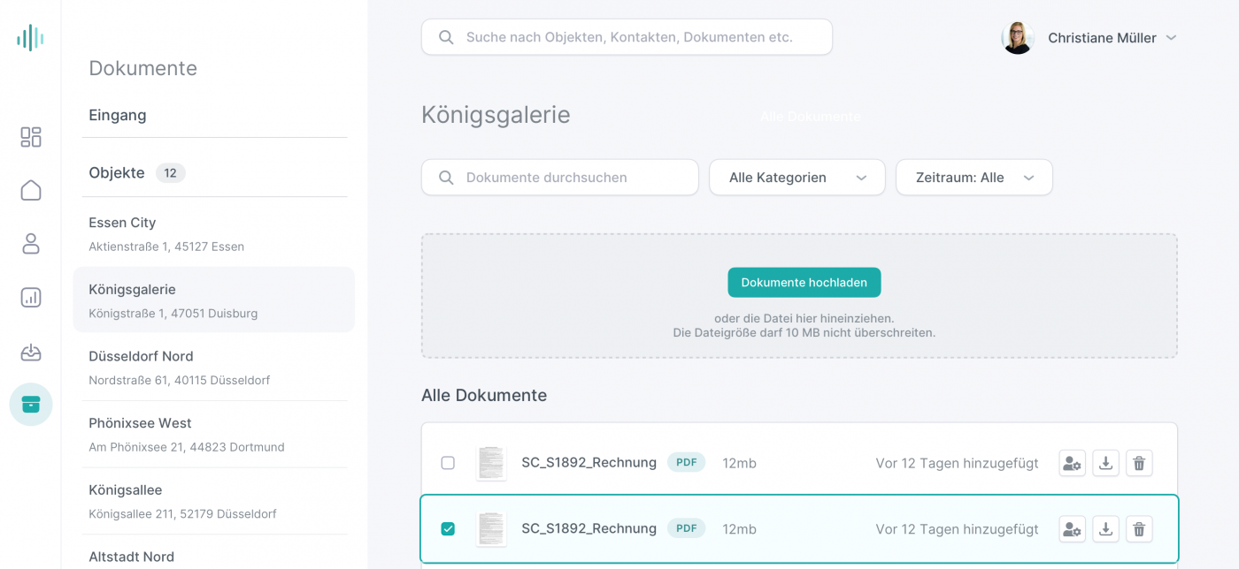Screen dimensions: 1239x569
Task: Select Düsseldorf Nord from the objects list
Action: 141,356
